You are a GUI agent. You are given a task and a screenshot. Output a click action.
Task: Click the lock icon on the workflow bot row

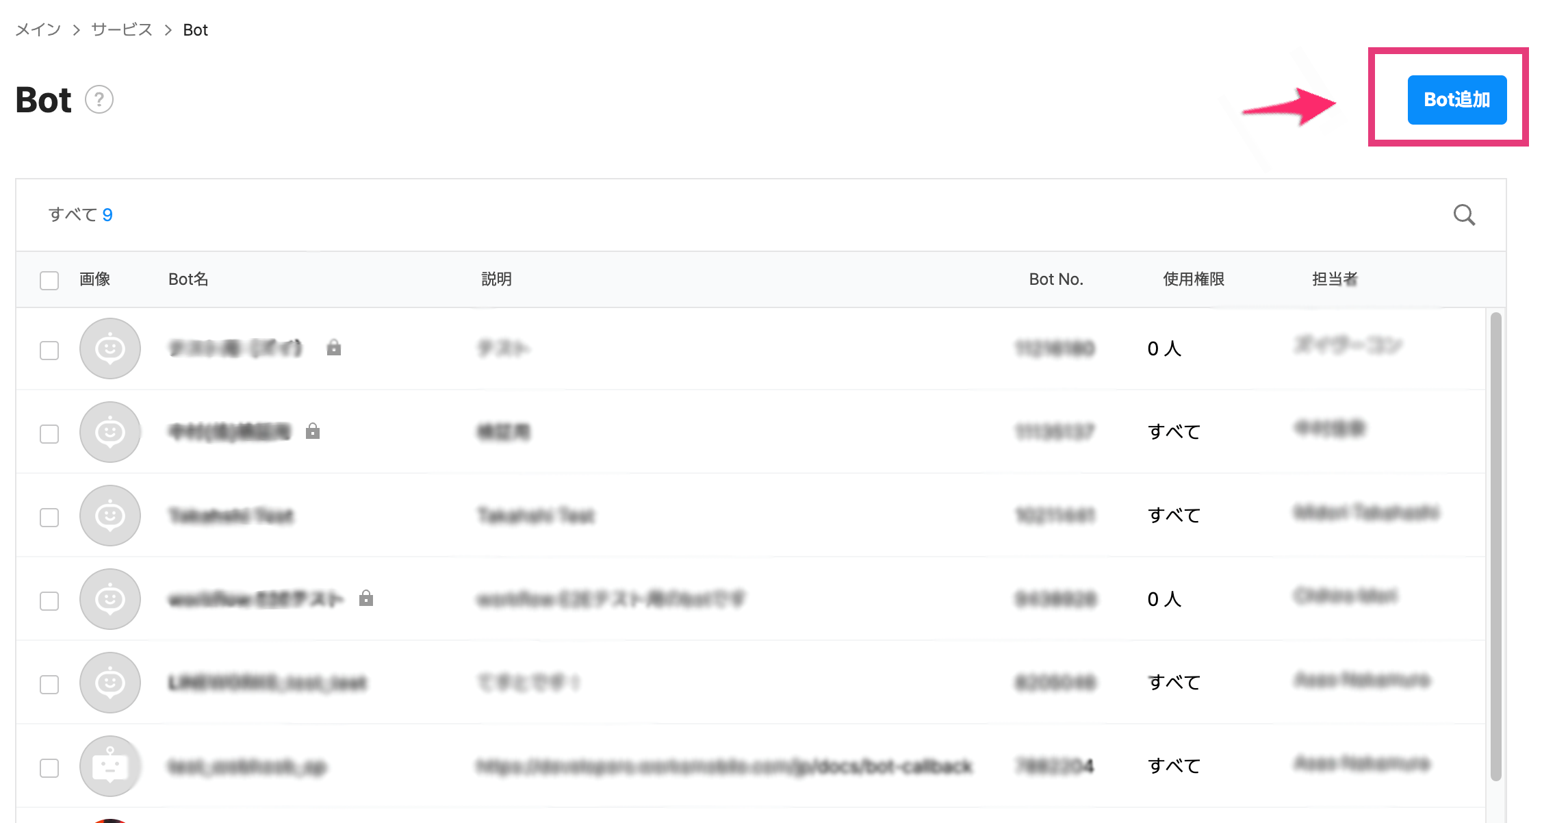pos(366,598)
